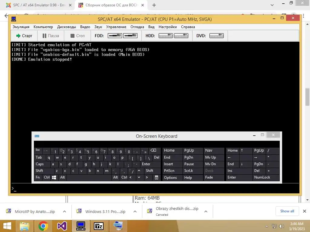Toggle the left Ctrl key
The width and height of the screenshot is (310, 232).
point(47,177)
